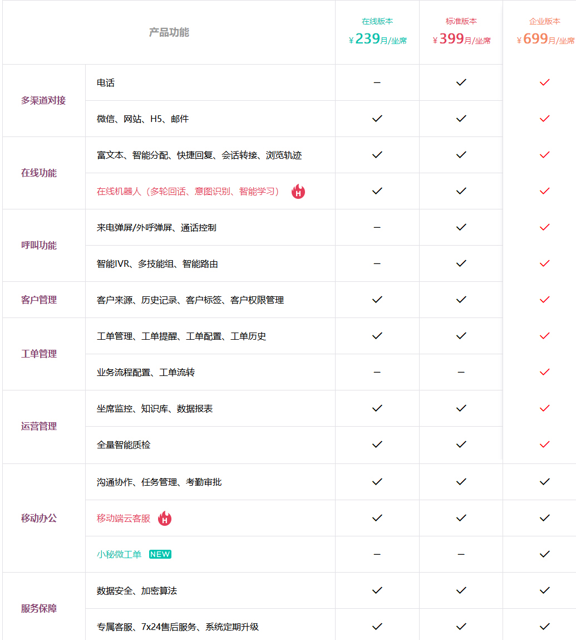Click the 多渠道对接 category label
Viewport: 576px width, 640px height.
[x=43, y=100]
